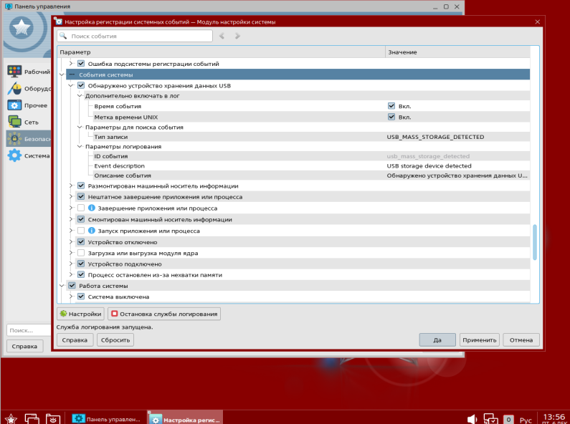The image size is (570, 424).
Task: Open Настройки button
Action: (x=80, y=314)
